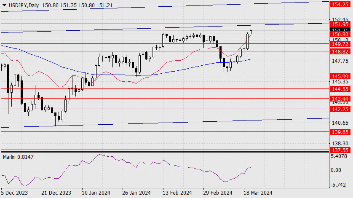353x198 pixels.
Task: Select the 148.82 red price level label
Action: point(340,51)
